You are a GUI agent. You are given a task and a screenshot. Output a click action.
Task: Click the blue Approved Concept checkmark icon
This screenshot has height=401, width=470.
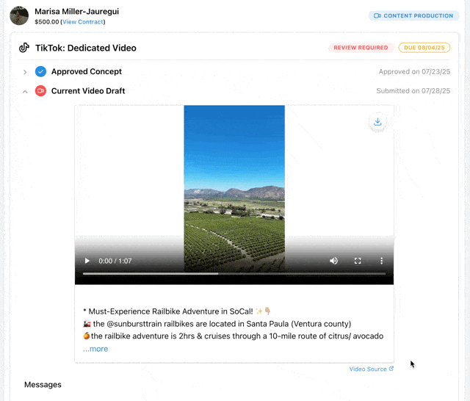pos(40,72)
